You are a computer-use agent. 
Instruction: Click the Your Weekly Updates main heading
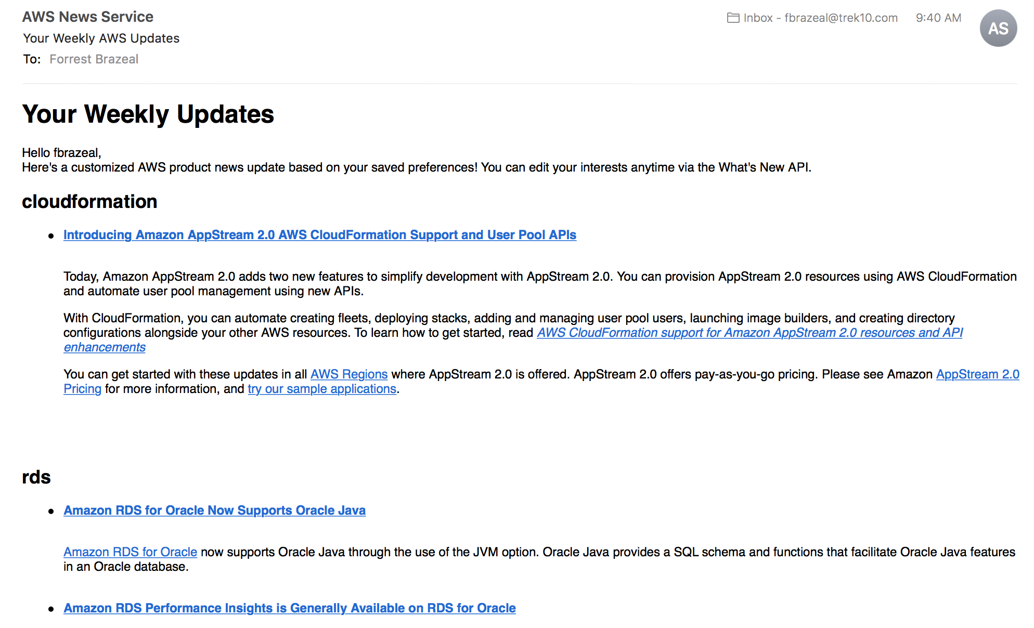(148, 114)
